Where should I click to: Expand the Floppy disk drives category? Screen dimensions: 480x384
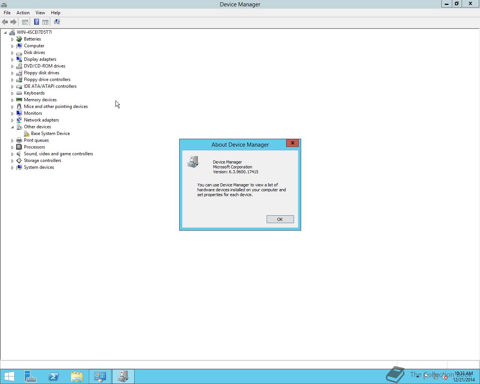(12, 73)
